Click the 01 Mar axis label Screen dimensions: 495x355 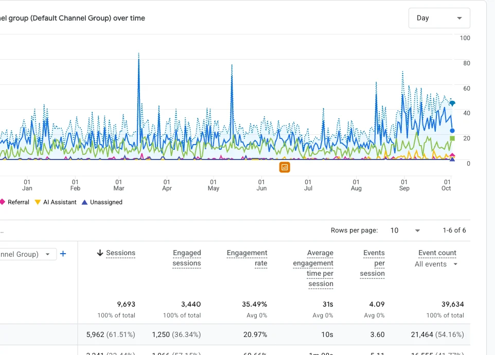(x=119, y=185)
